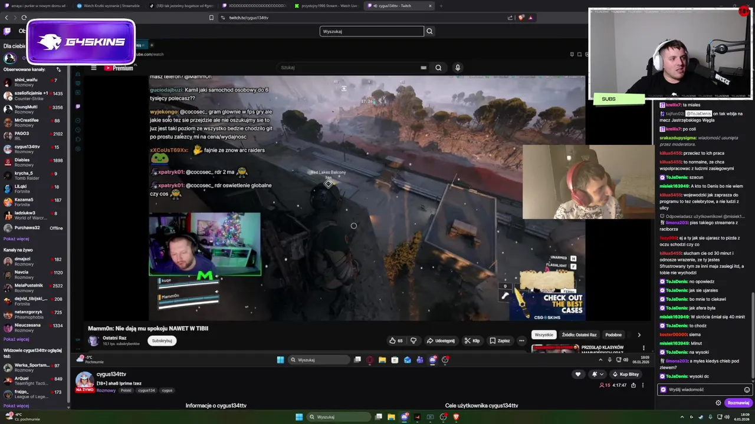Screen dimensions: 755x424
Task: Open Brave browser on Windows taskbar
Action: [456, 417]
